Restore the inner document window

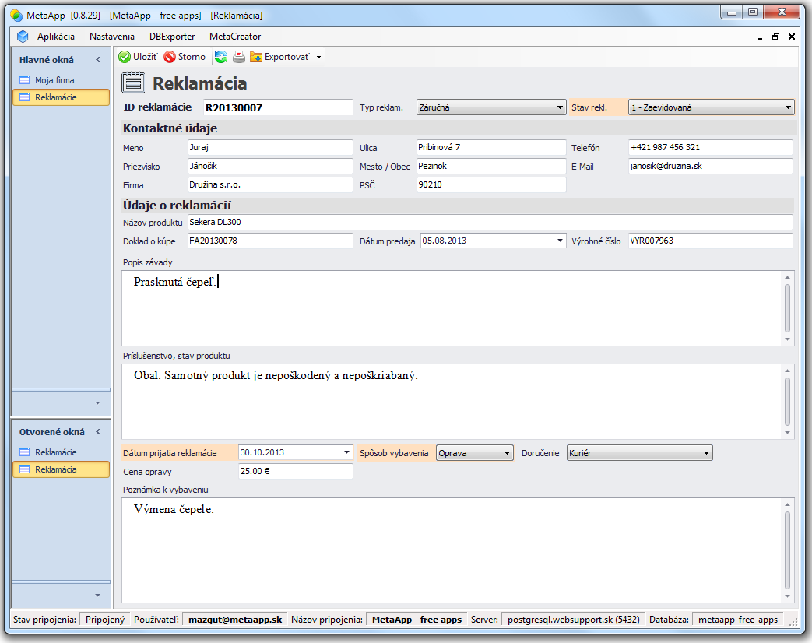775,37
